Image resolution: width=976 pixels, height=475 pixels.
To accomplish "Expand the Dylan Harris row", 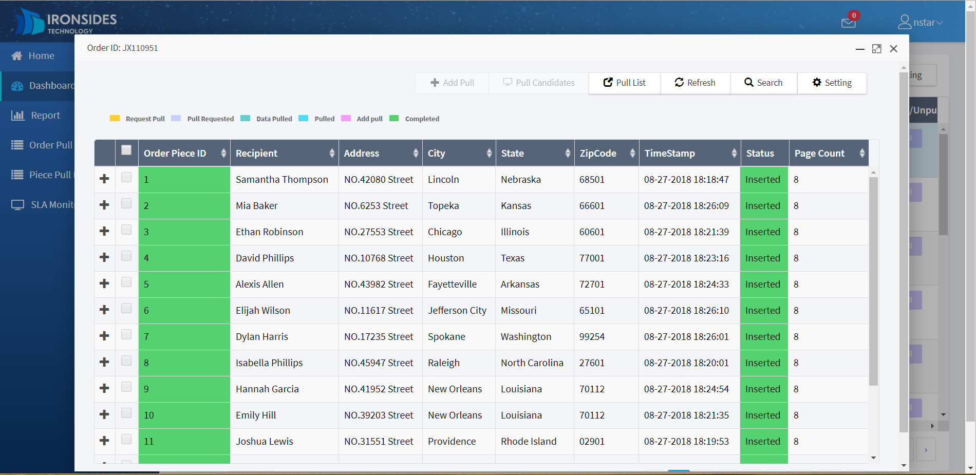I will 104,336.
